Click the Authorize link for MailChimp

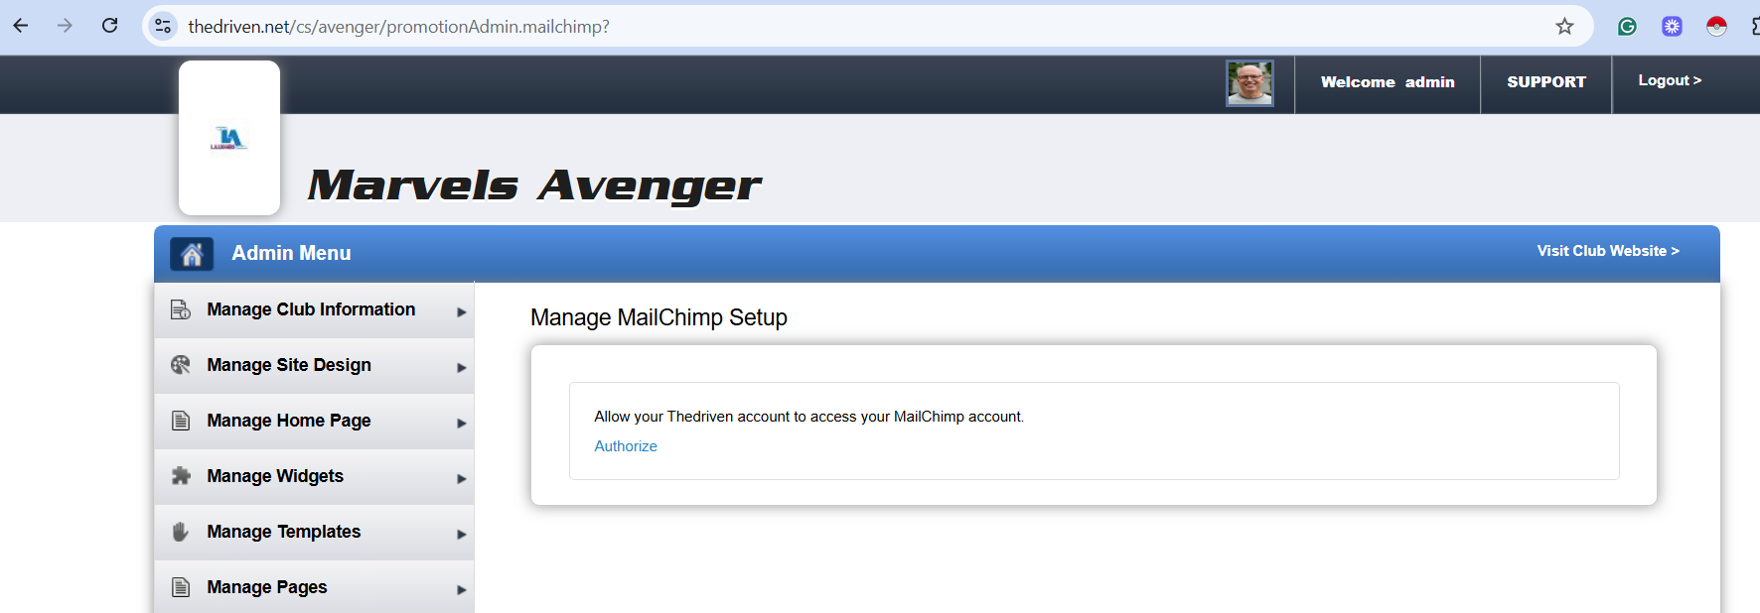coord(626,446)
